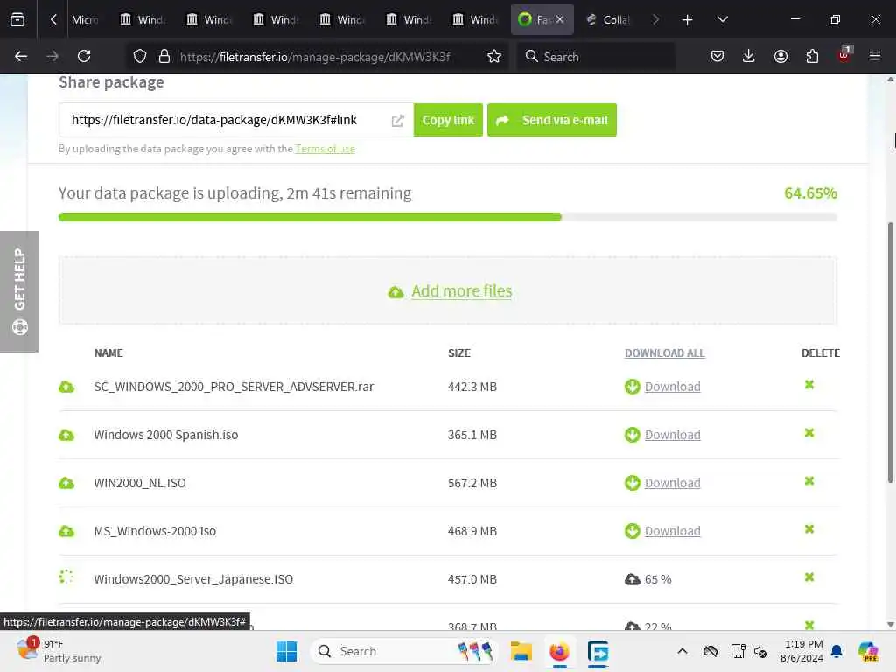This screenshot has height=672, width=896.
Task: Bookmark this page with the star
Action: [494, 57]
